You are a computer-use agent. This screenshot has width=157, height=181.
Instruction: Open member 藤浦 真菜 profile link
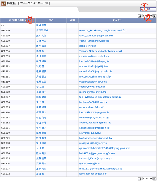click(41, 25)
